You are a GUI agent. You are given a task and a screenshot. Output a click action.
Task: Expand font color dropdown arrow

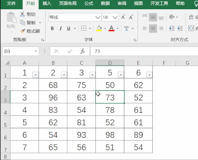click(x=118, y=29)
